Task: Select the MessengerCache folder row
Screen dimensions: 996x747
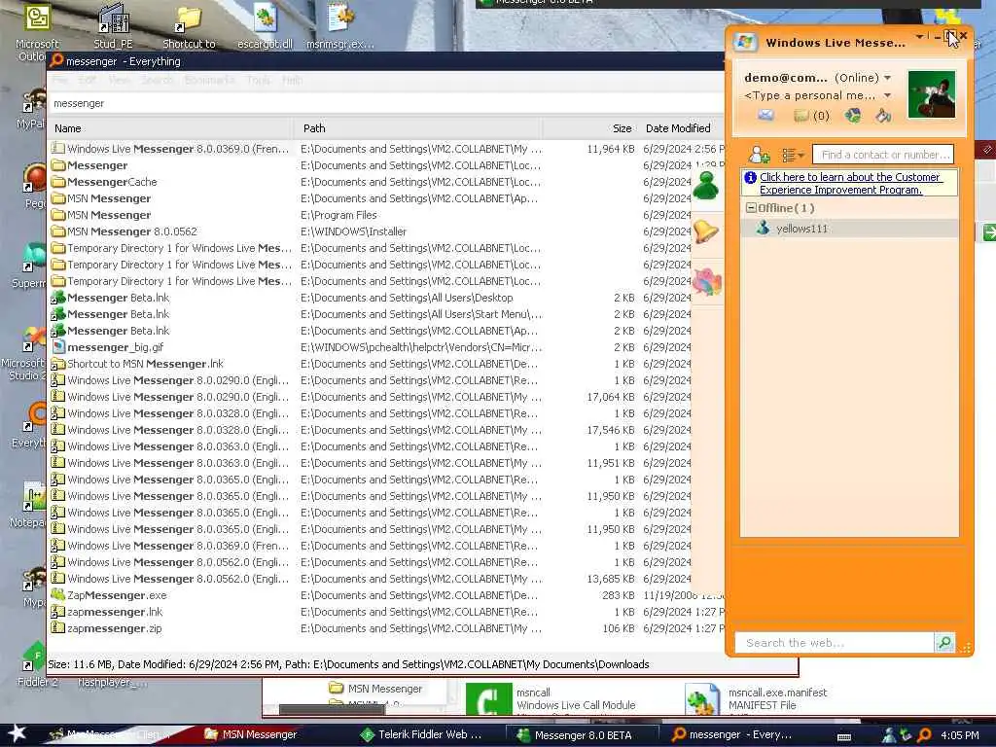Action: (370, 182)
